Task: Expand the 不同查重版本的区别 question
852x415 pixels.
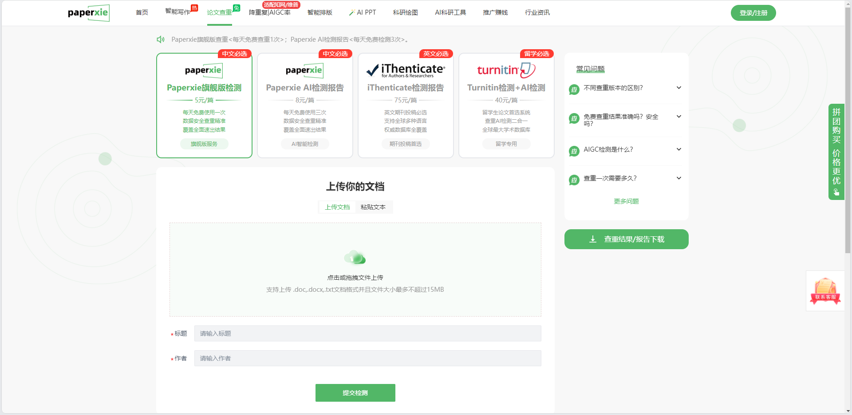Action: click(678, 88)
